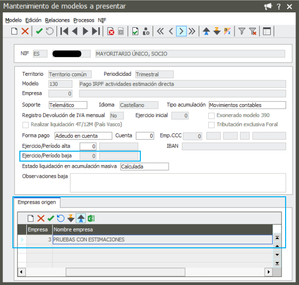Click the Observaciones baja text area
Screen dimensions: 299x285
pyautogui.click(x=178, y=182)
